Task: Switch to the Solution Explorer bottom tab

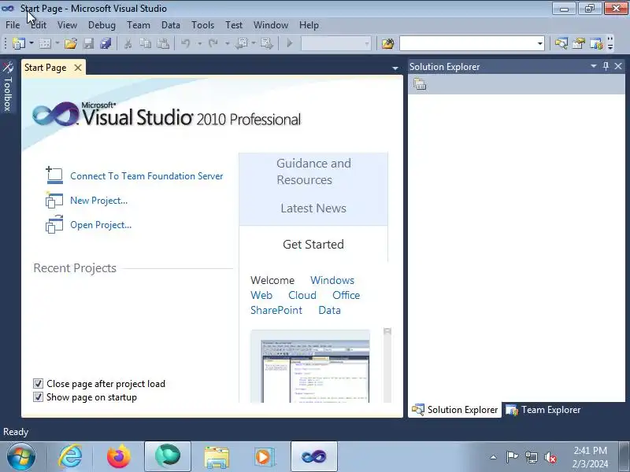Action: 455,410
